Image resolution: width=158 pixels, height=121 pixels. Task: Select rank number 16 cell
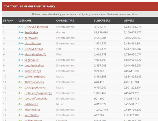[5, 110]
